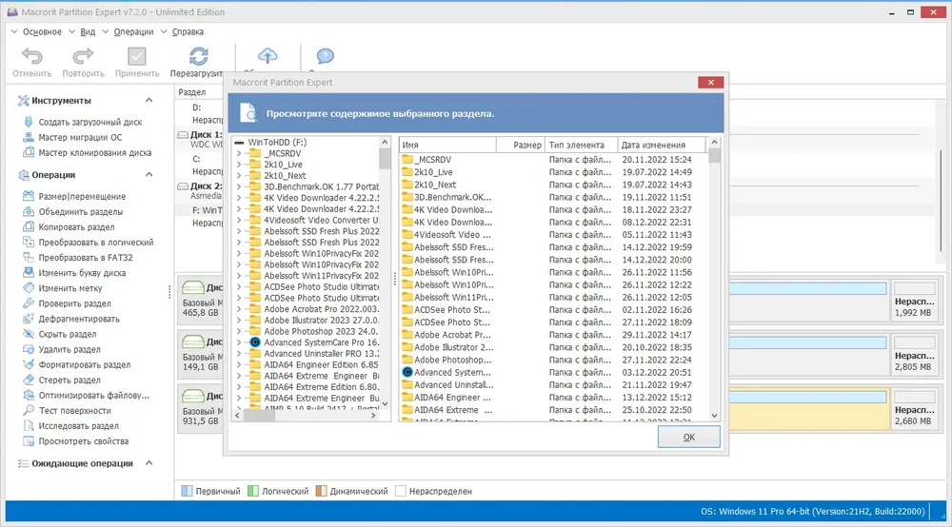
Task: Choose Форматировать раздел operation
Action: 85,364
